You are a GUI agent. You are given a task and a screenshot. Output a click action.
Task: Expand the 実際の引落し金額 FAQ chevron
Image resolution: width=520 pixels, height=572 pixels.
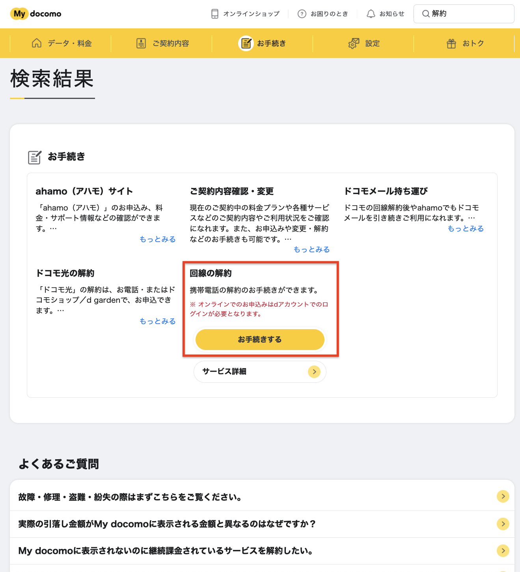click(x=503, y=524)
